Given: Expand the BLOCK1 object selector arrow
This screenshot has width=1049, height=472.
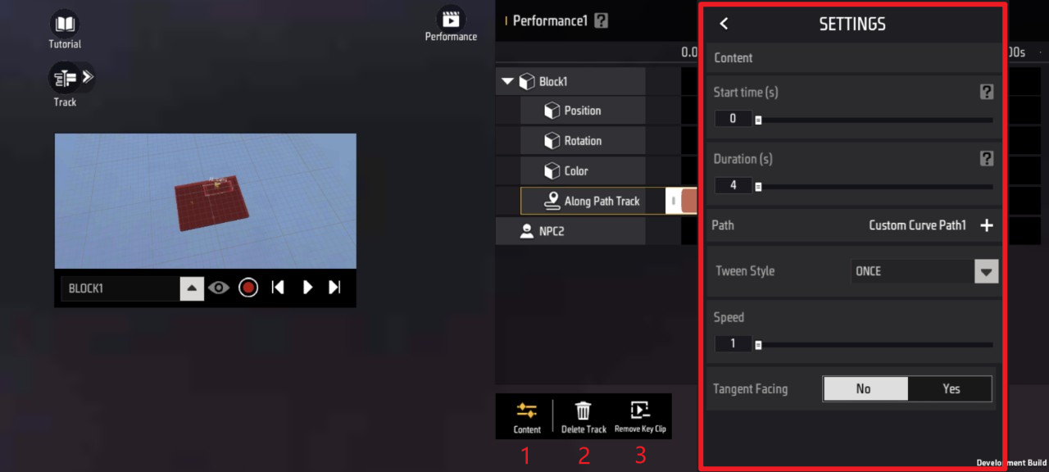Looking at the screenshot, I should click(192, 288).
